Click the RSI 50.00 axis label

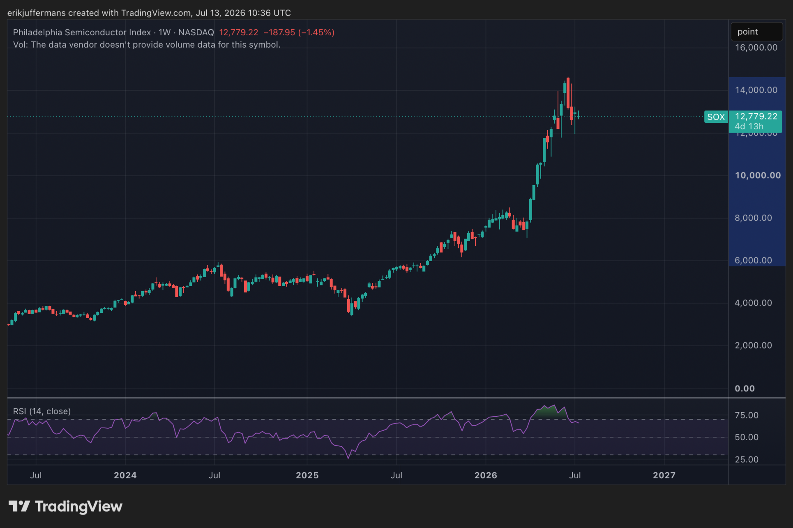747,437
